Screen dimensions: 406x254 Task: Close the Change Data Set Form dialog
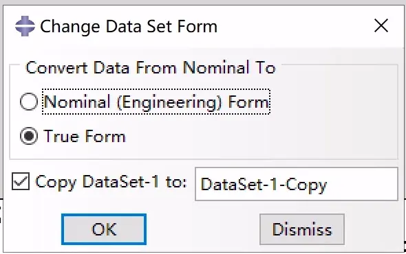[381, 25]
